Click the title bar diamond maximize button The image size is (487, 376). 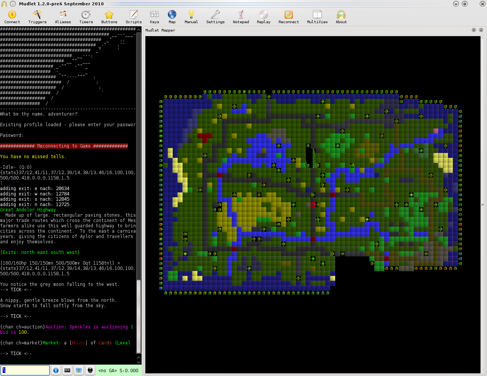pyautogui.click(x=465, y=4)
